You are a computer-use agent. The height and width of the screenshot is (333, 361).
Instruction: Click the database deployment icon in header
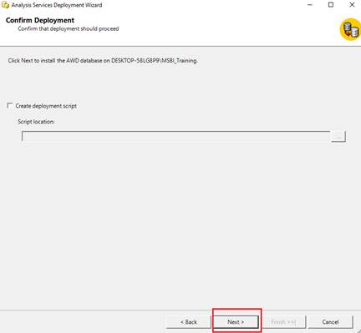(x=350, y=29)
